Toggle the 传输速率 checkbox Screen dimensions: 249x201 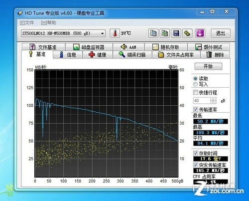click(196, 109)
